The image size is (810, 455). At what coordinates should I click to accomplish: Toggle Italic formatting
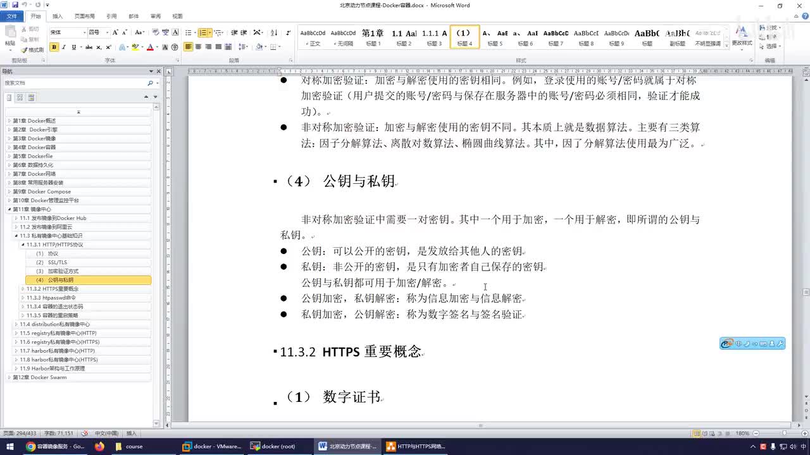click(64, 47)
